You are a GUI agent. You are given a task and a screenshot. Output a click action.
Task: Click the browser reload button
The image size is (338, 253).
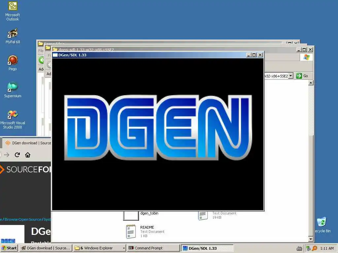click(x=17, y=155)
